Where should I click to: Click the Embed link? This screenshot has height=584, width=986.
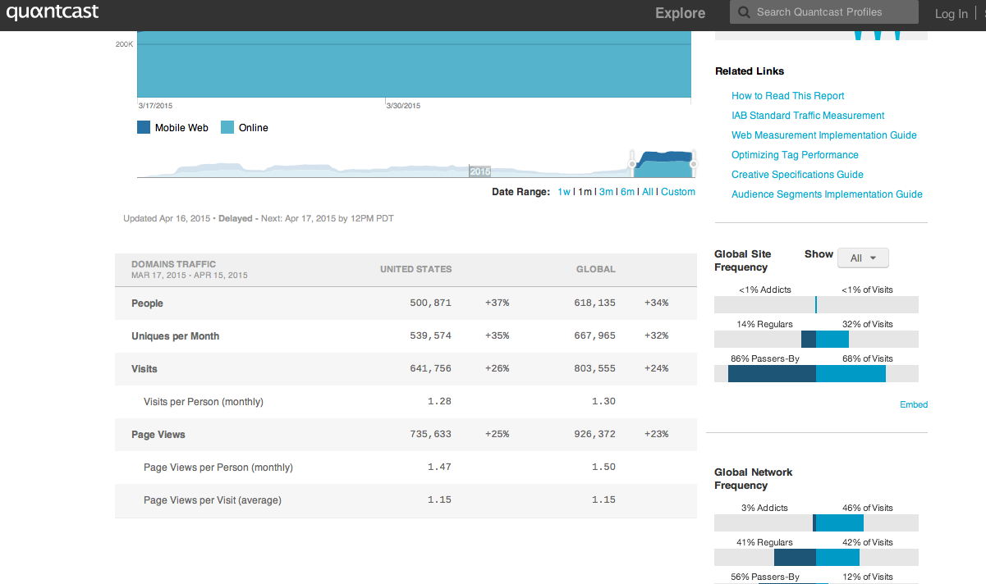tap(914, 404)
